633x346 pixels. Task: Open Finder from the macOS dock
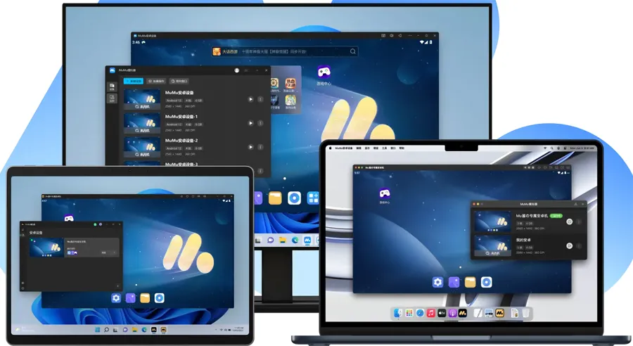coord(398,313)
